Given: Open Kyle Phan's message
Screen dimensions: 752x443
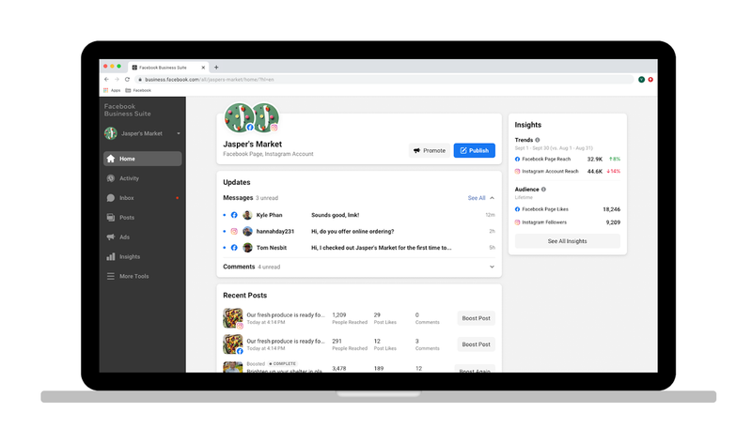Looking at the screenshot, I should pyautogui.click(x=359, y=215).
